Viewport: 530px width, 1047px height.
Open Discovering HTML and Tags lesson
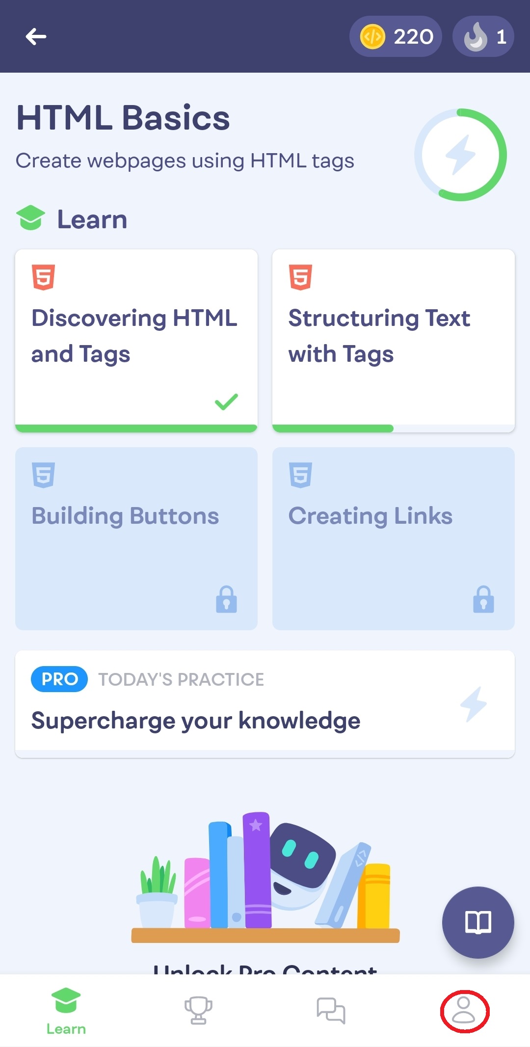tap(136, 340)
